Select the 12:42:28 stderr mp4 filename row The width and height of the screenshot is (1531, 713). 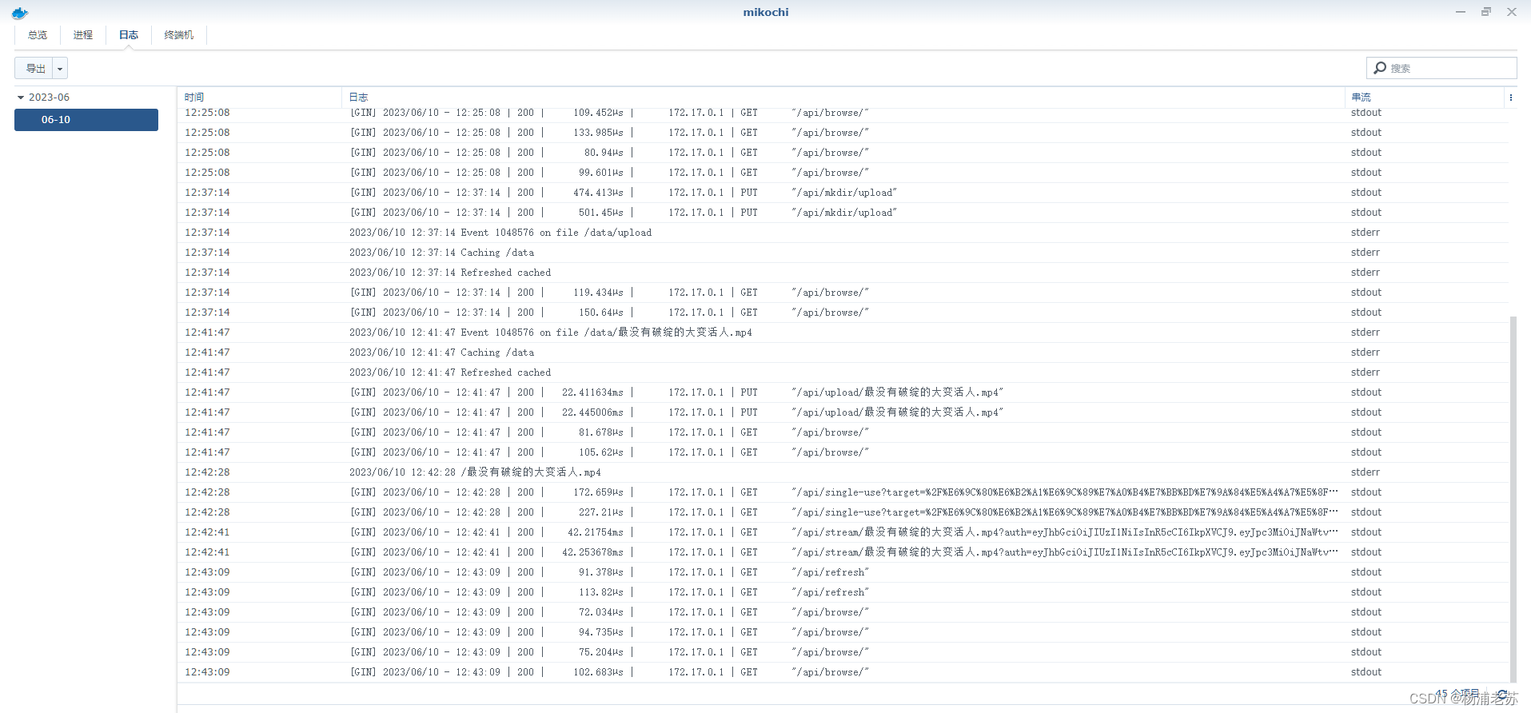point(843,472)
